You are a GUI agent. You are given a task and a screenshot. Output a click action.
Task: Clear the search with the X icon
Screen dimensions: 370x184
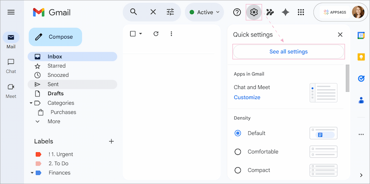(153, 12)
